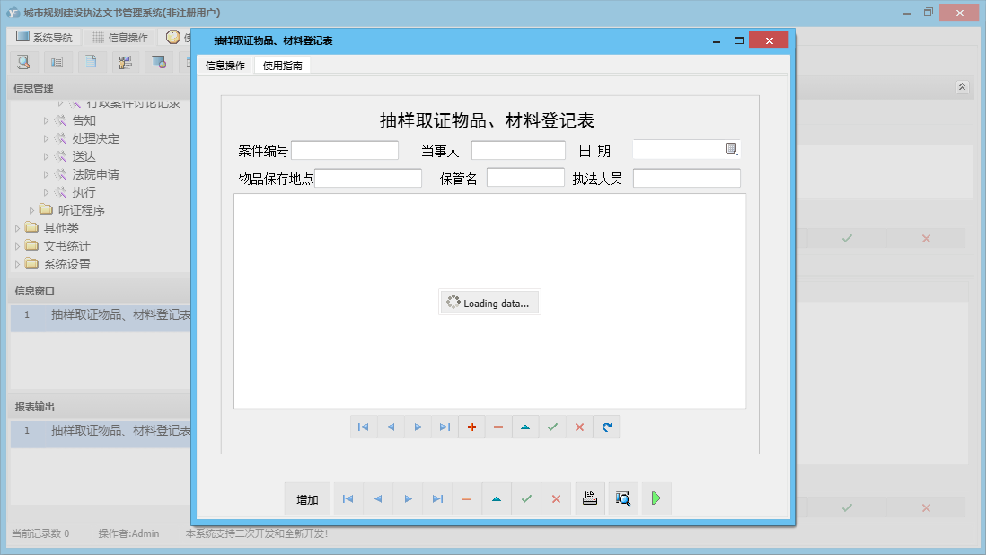Open print preview with the magnifier icon
This screenshot has height=555, width=986.
(623, 498)
